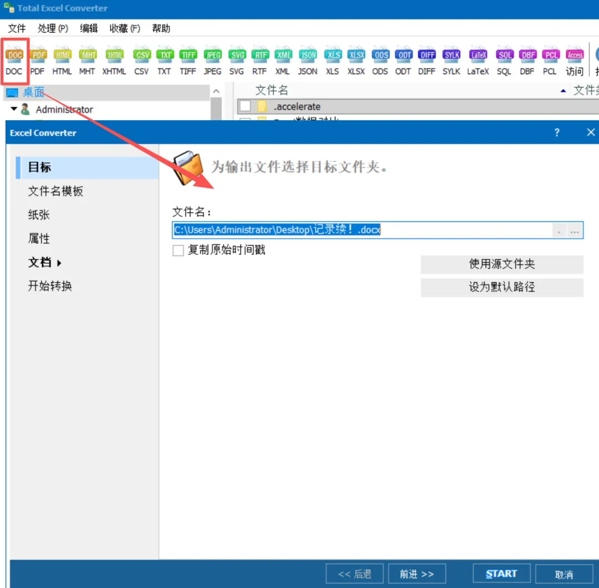Choose the Access (访问) format icon
This screenshot has height=588, width=599.
pos(575,61)
